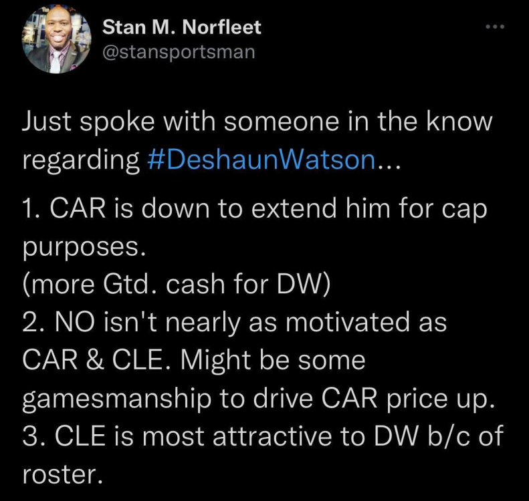Viewport: 529px width, 501px height.
Task: Click the line starting "1. CAR is down"
Action: pyautogui.click(x=253, y=210)
